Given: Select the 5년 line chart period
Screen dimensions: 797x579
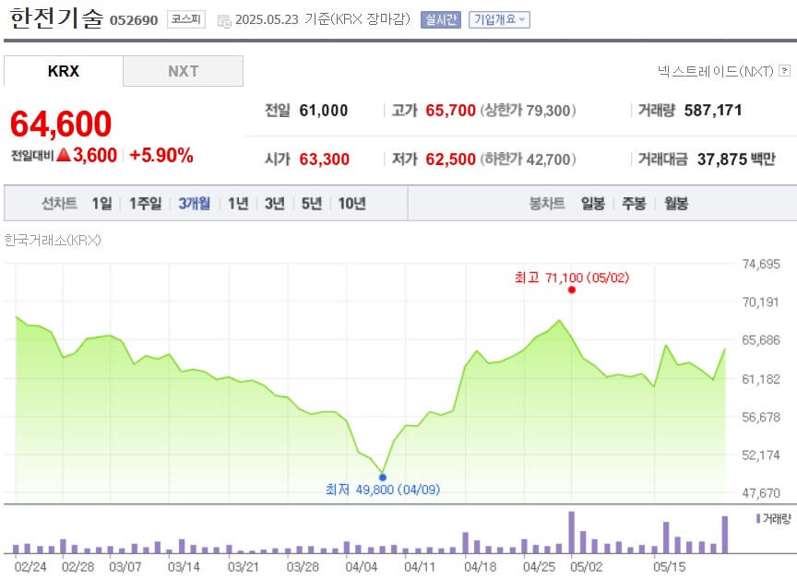Looking at the screenshot, I should pyautogui.click(x=312, y=204).
